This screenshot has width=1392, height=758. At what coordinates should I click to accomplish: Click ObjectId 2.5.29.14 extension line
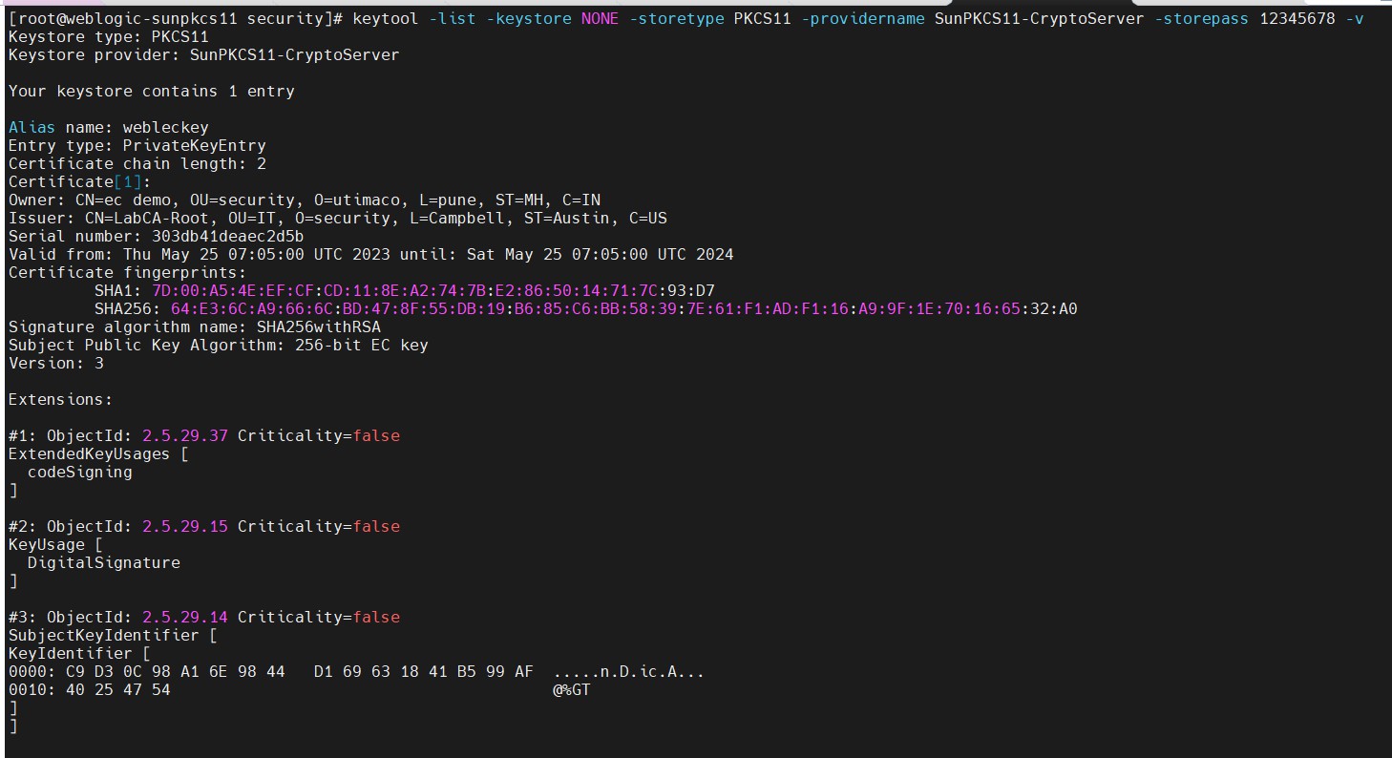click(203, 618)
